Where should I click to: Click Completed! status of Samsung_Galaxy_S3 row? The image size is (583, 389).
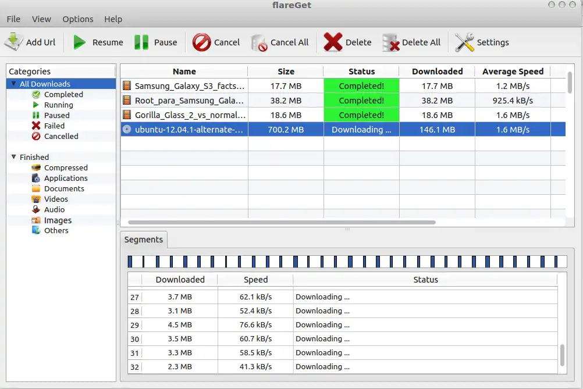pos(362,86)
